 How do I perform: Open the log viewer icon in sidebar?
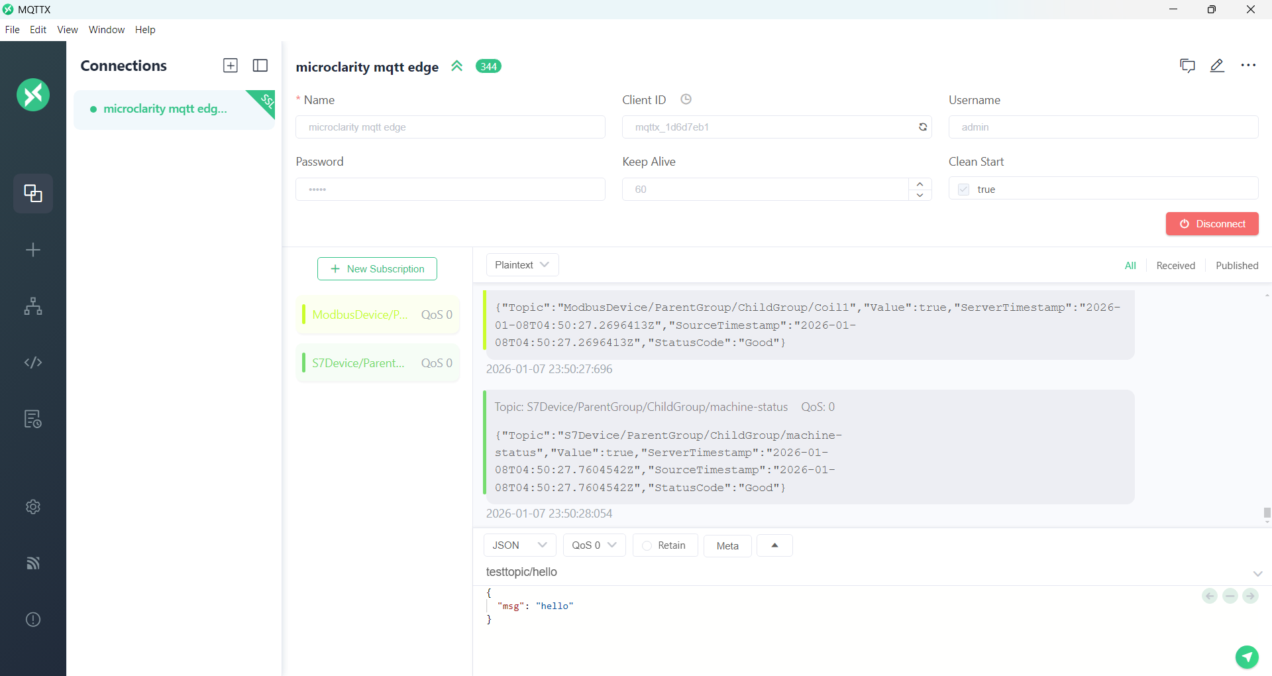coord(33,419)
